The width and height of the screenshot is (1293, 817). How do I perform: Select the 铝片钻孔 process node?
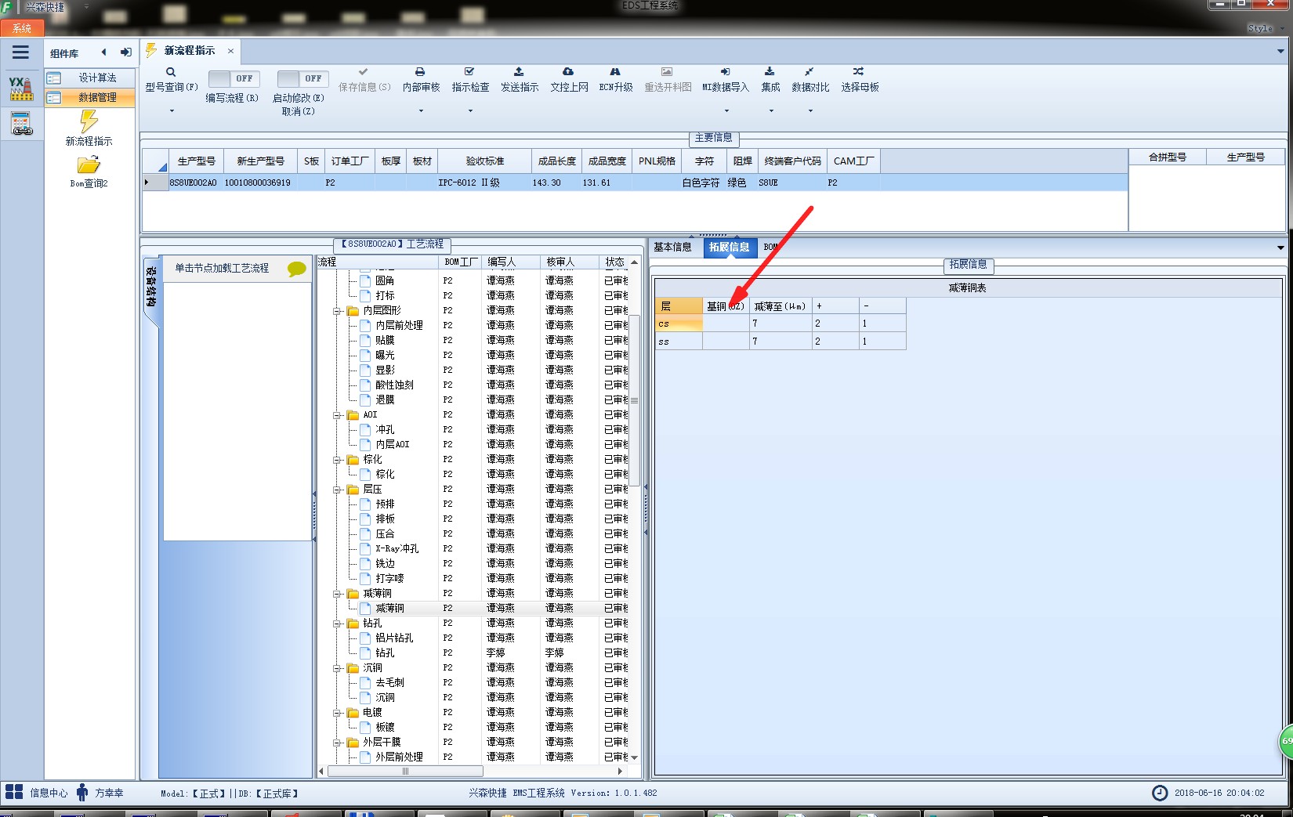click(394, 638)
